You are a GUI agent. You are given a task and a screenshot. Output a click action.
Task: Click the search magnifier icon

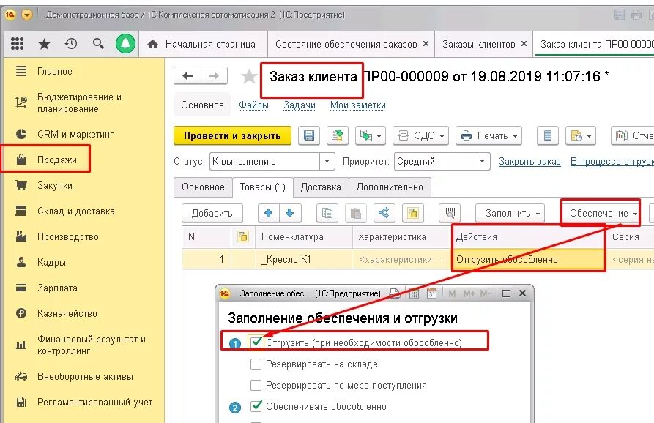click(98, 43)
